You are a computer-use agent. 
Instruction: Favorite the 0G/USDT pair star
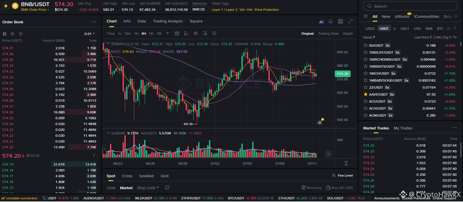(366, 45)
